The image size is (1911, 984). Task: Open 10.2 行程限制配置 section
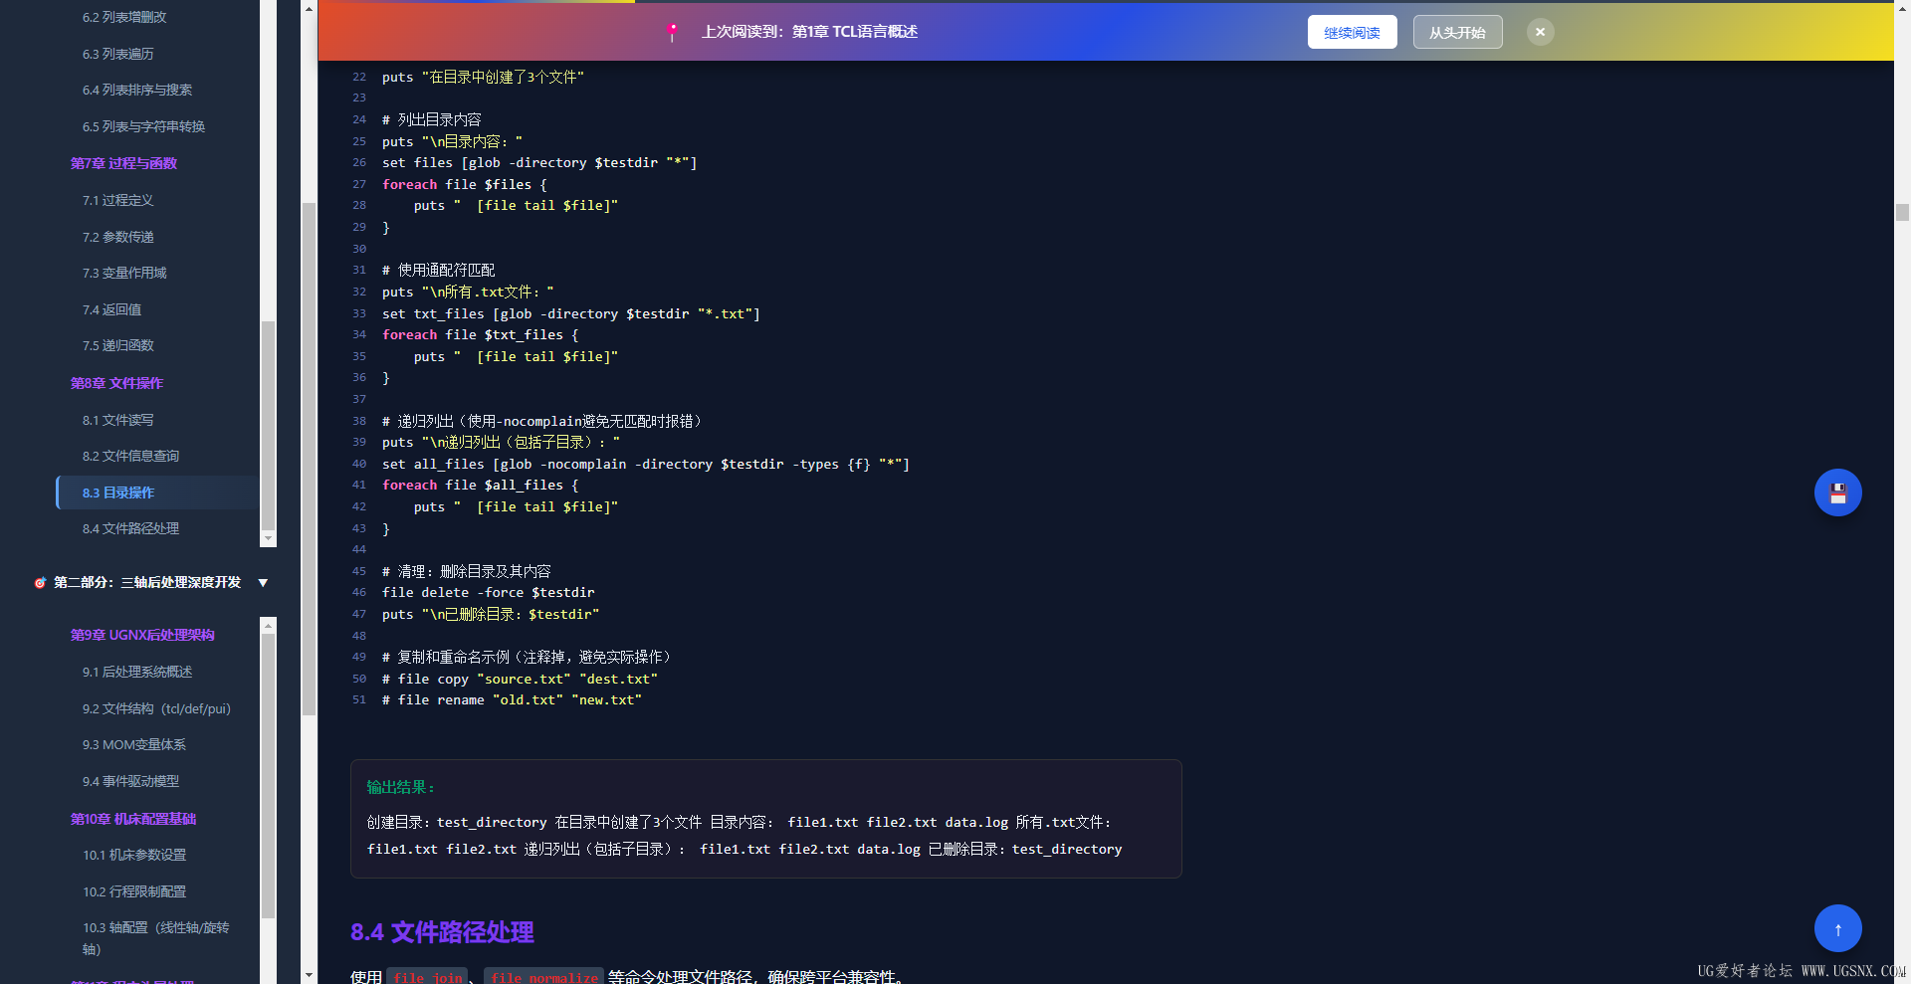point(134,891)
